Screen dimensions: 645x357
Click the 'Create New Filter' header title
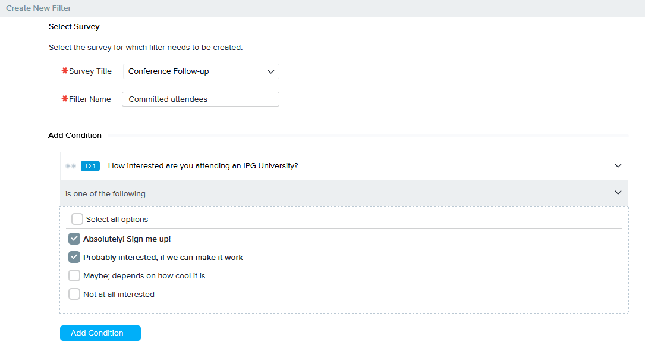click(39, 8)
